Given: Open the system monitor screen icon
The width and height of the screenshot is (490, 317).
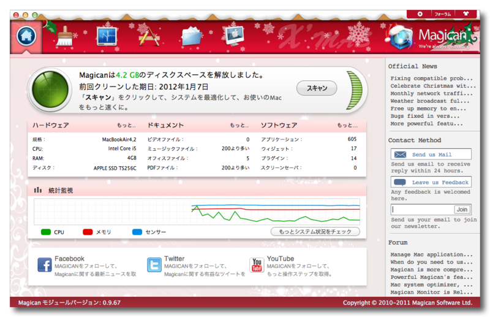Looking at the screenshot, I should coord(107,37).
